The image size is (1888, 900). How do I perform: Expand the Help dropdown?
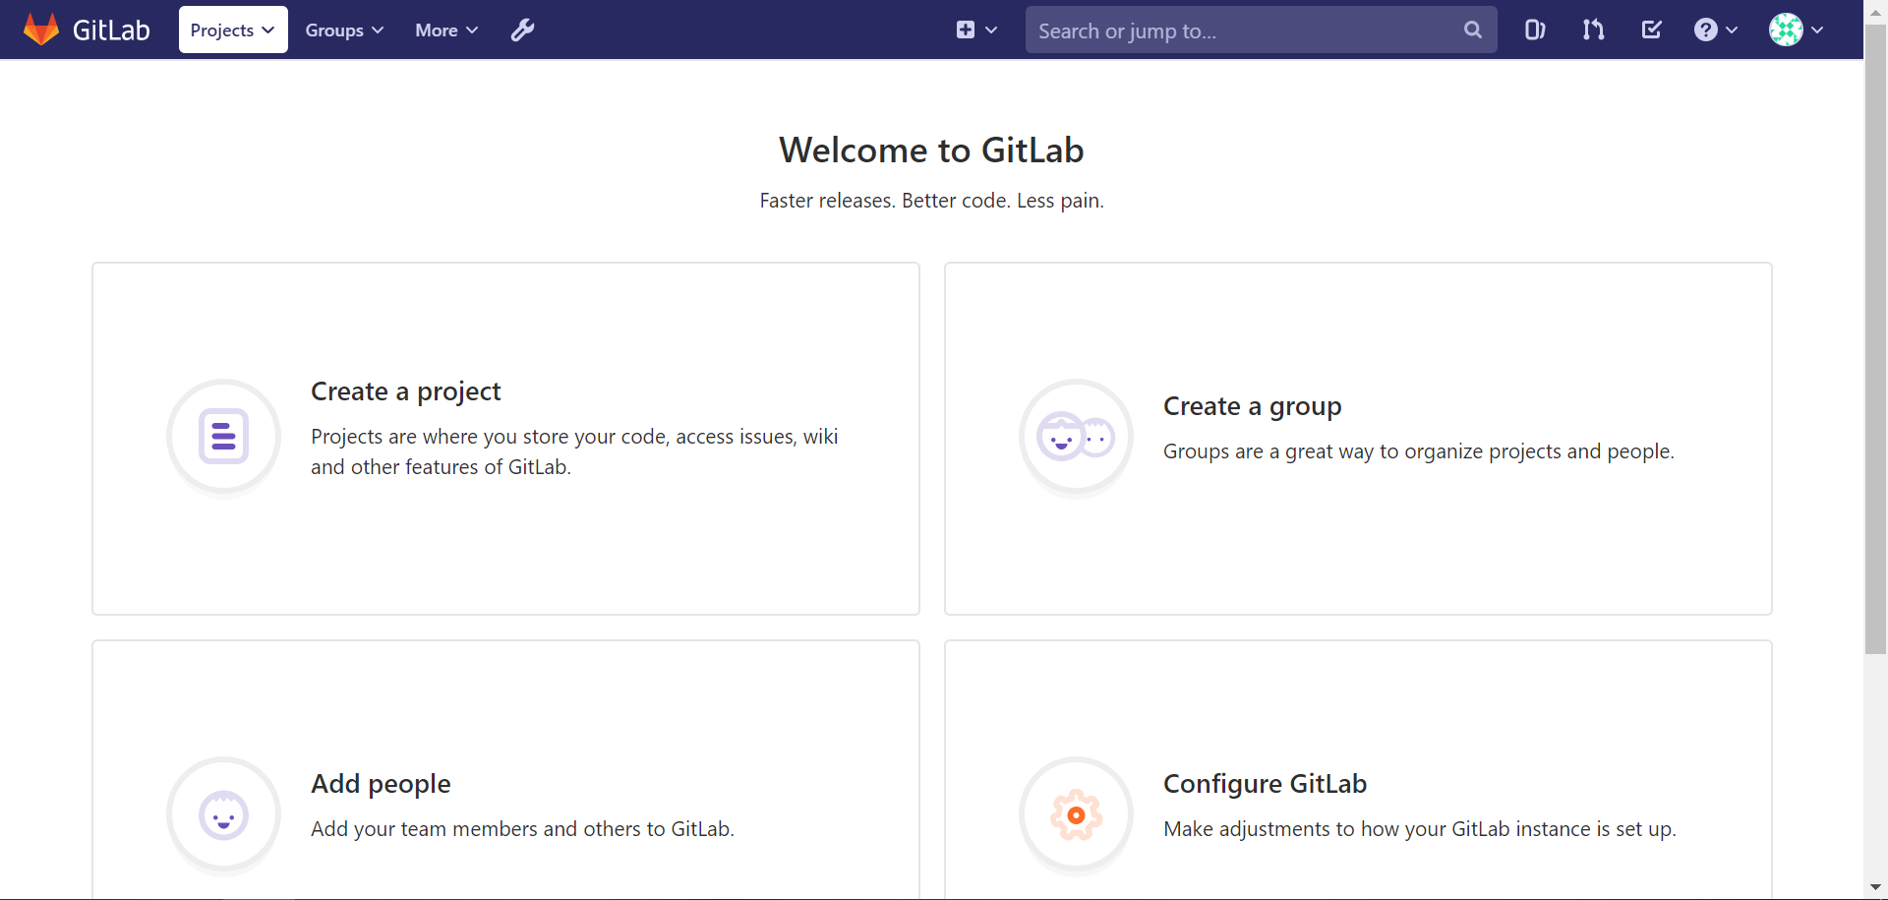[x=1715, y=30]
